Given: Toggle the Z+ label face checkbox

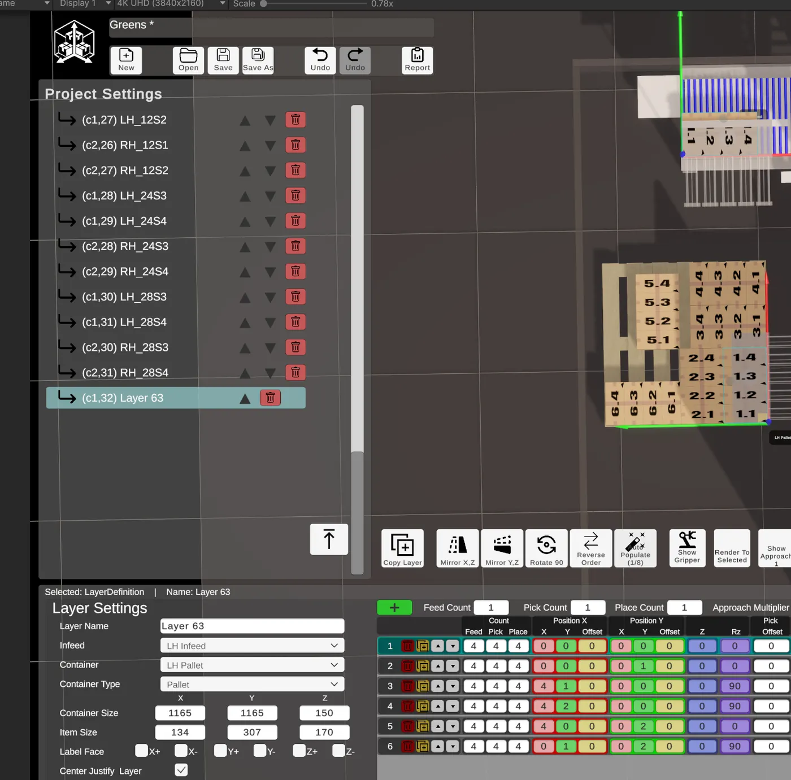Looking at the screenshot, I should click(x=299, y=751).
